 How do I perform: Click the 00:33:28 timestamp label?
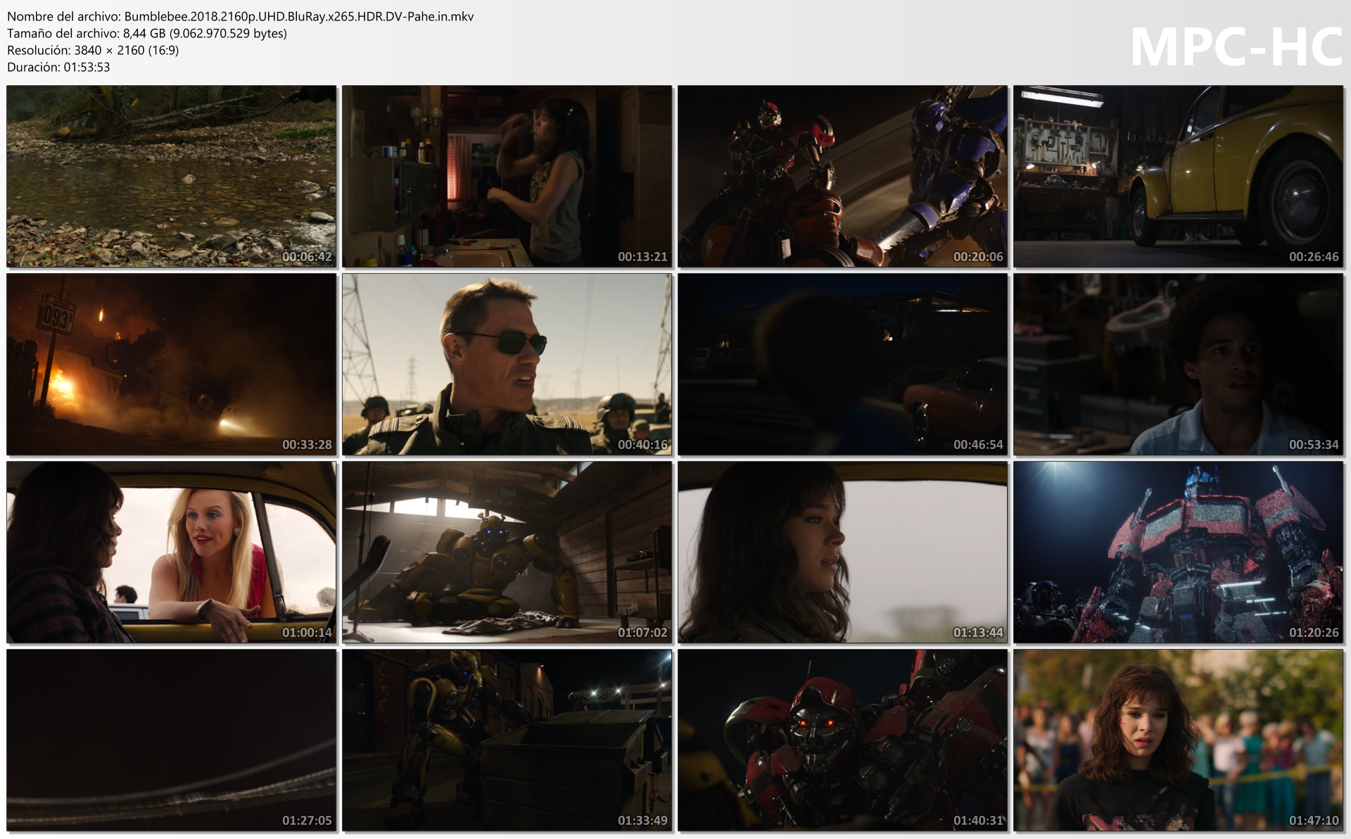coord(307,445)
